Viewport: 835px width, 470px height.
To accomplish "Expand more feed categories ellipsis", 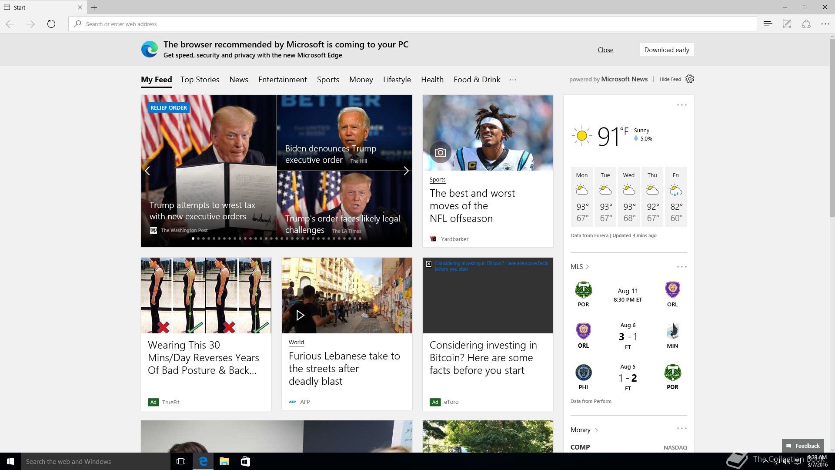I will click(x=513, y=80).
